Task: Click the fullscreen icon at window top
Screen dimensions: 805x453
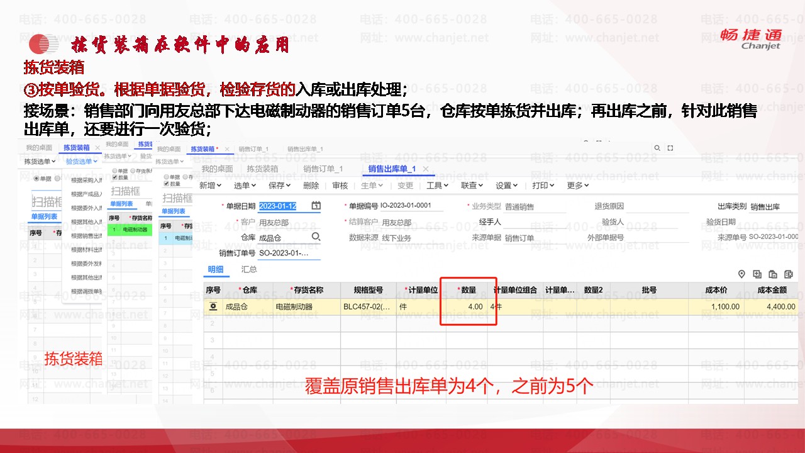Action: pos(670,148)
